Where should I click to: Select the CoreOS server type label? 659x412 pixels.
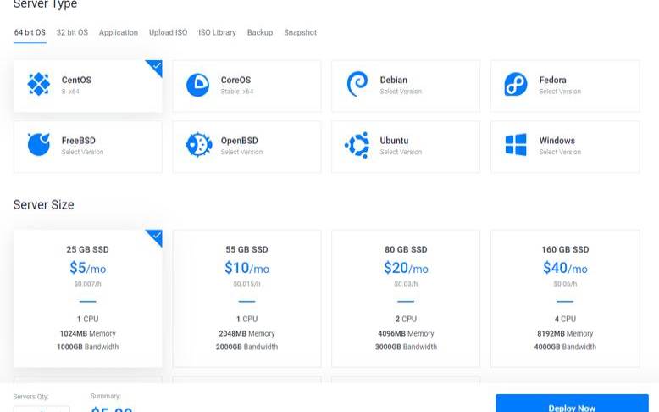pos(235,80)
